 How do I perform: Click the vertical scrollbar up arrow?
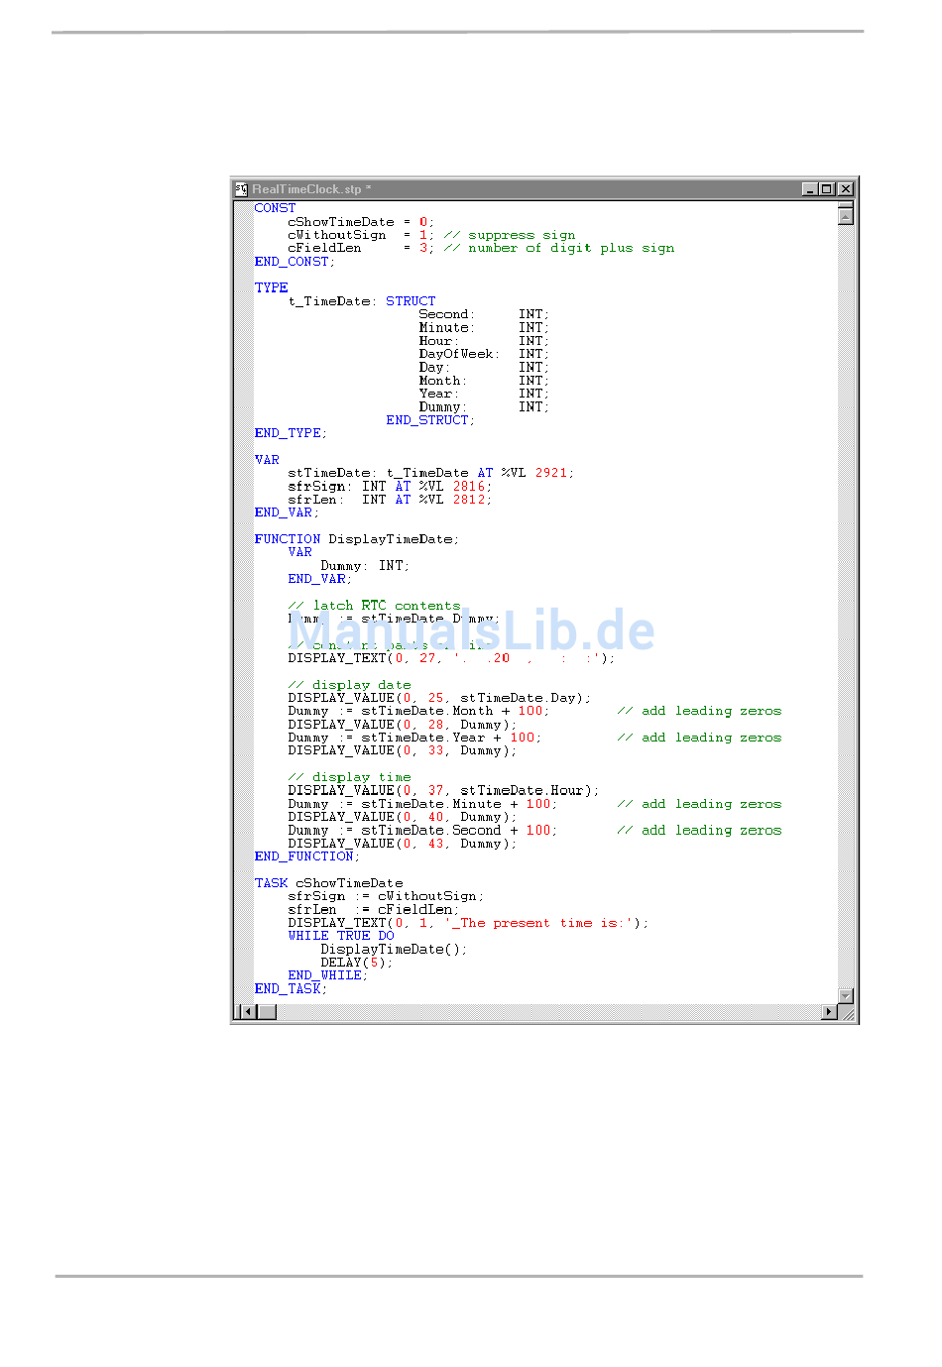tap(846, 216)
